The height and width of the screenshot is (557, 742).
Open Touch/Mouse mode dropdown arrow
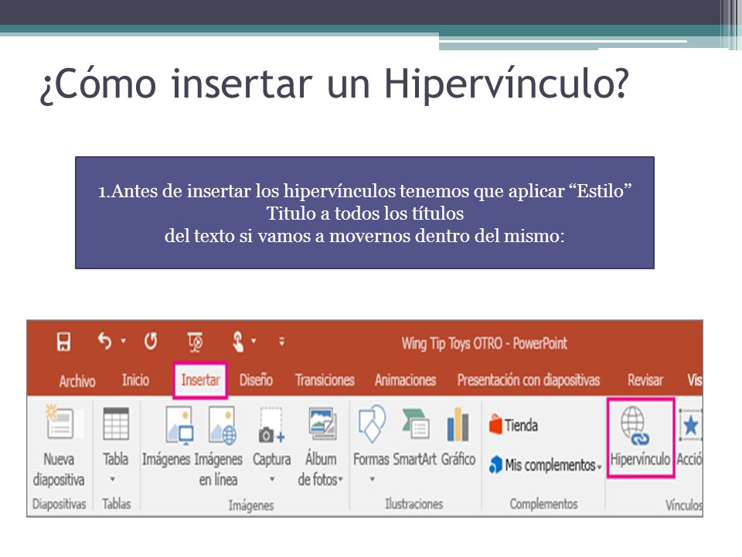click(254, 340)
